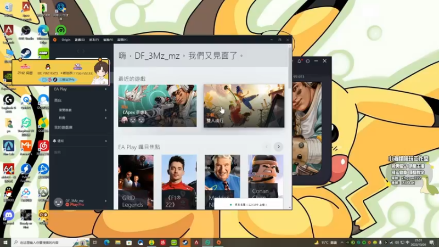Image resolution: width=439 pixels, height=247 pixels.
Task: Click the bell icon in the background window
Action: (299, 61)
